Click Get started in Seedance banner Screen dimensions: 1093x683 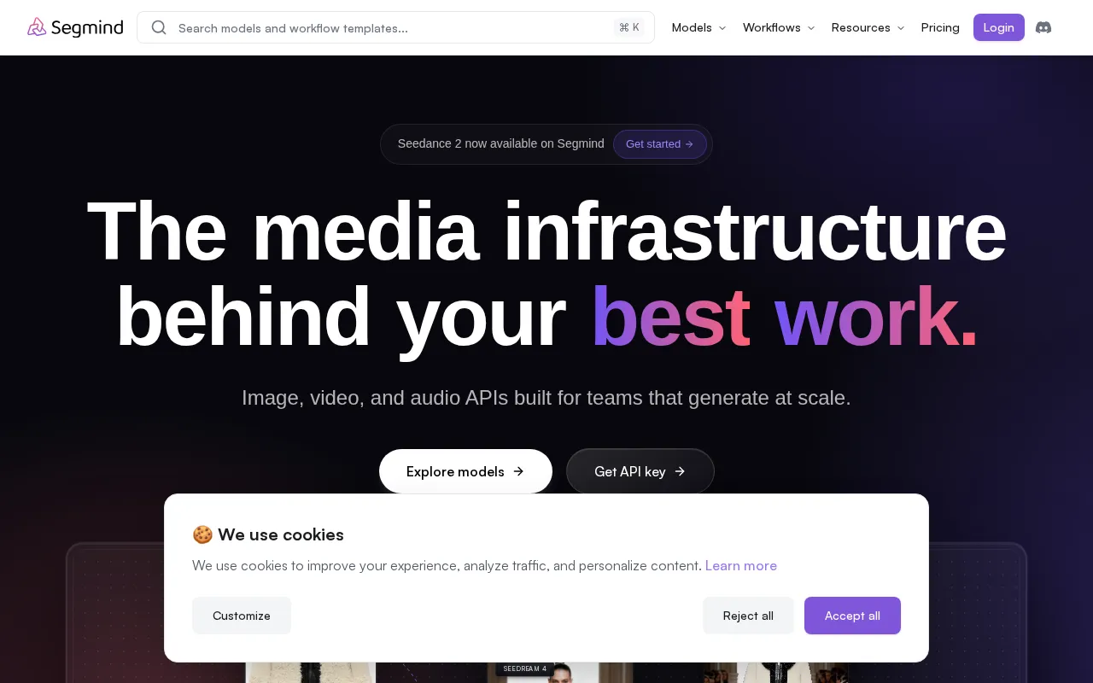point(659,144)
